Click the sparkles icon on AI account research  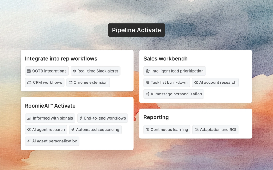tap(196, 83)
